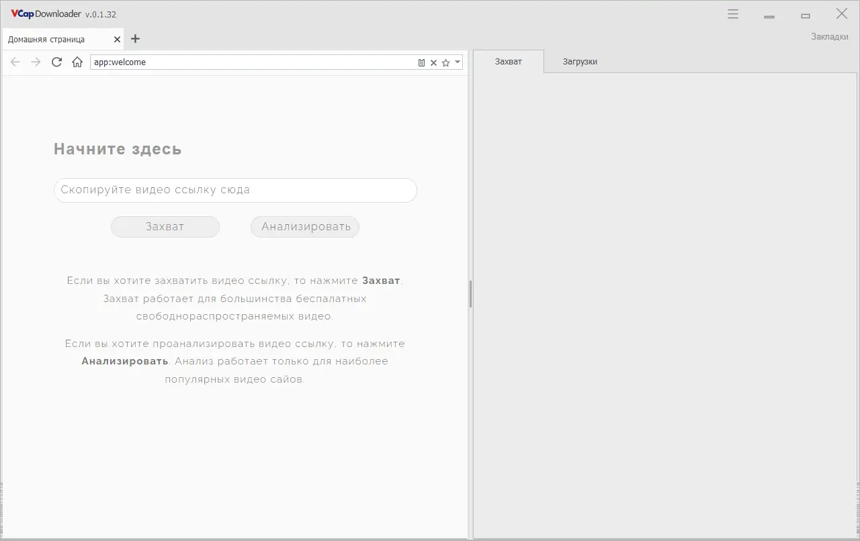
Task: Clear the address bar with the X icon
Action: pyautogui.click(x=433, y=62)
